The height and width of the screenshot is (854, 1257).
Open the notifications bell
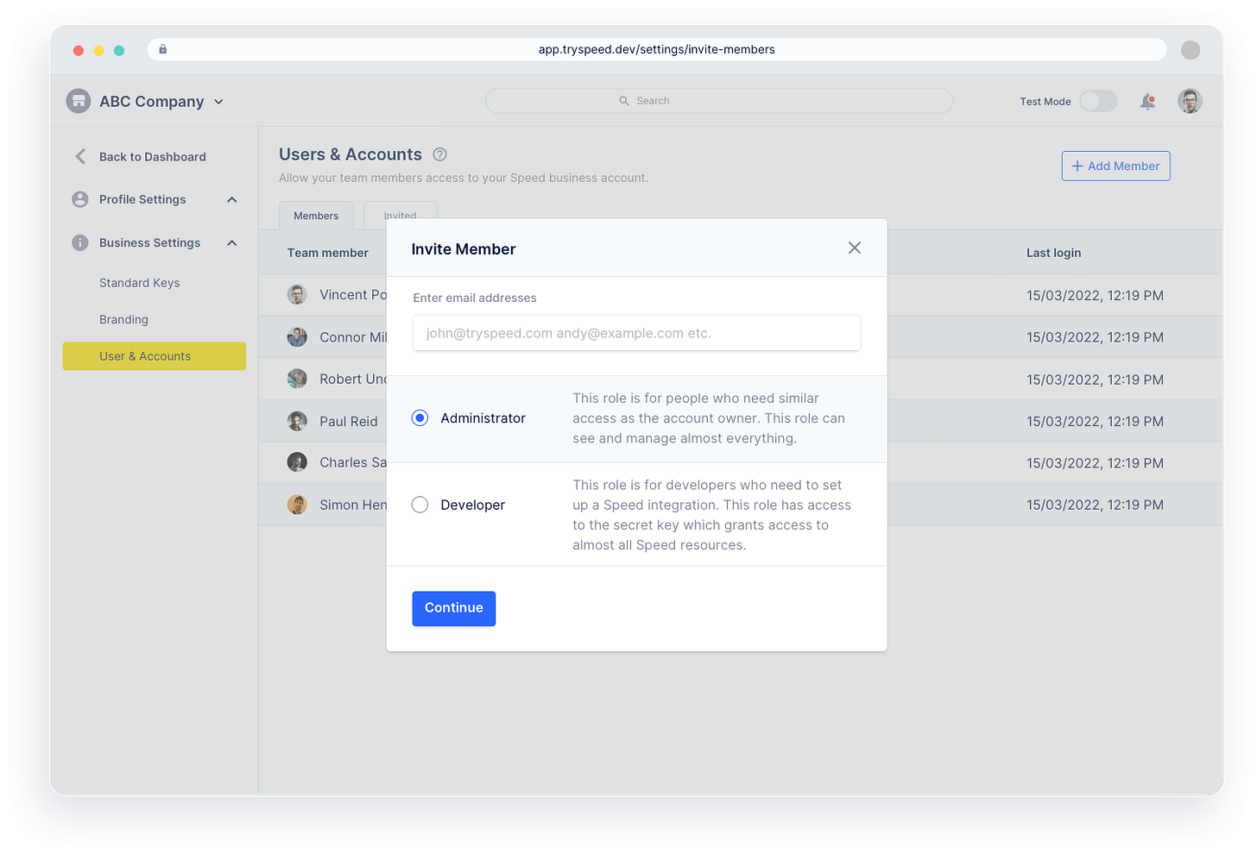(x=1147, y=102)
